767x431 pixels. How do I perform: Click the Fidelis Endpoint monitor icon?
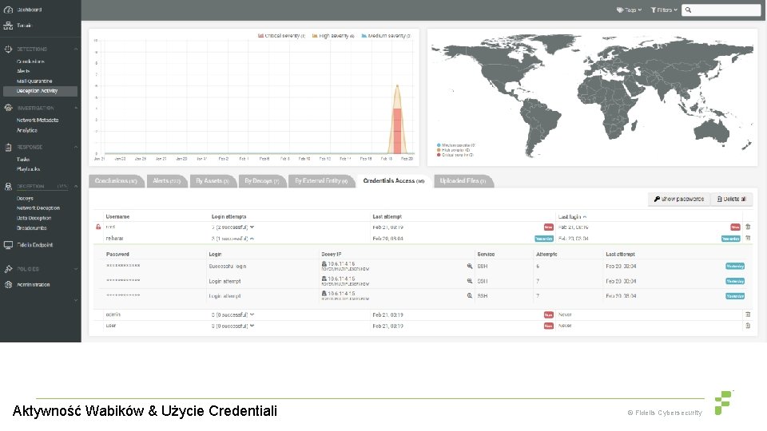[x=8, y=245]
